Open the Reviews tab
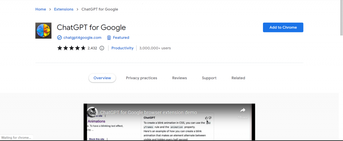This screenshot has height=141, width=343. click(x=180, y=78)
